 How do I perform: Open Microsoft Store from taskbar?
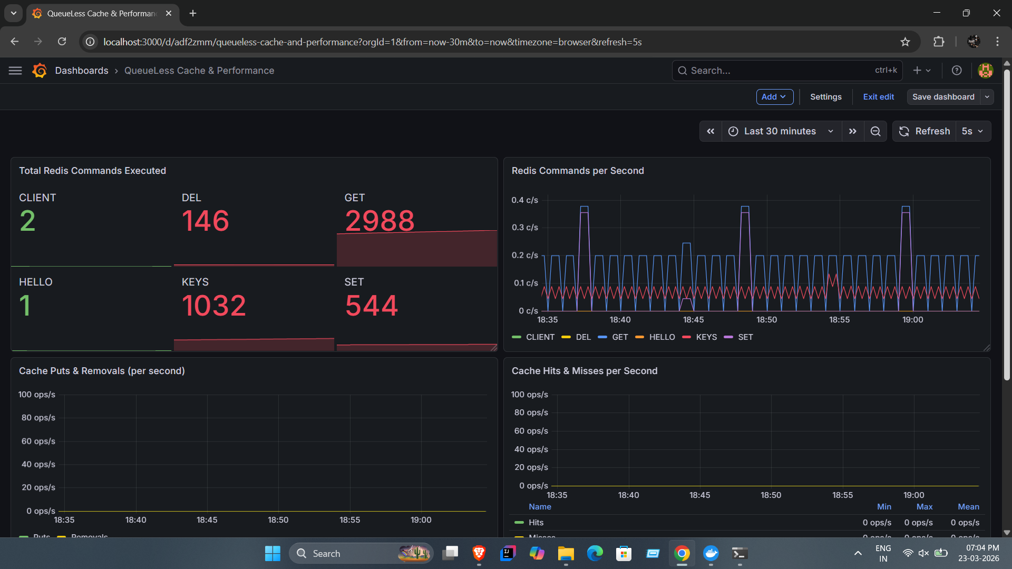click(624, 553)
